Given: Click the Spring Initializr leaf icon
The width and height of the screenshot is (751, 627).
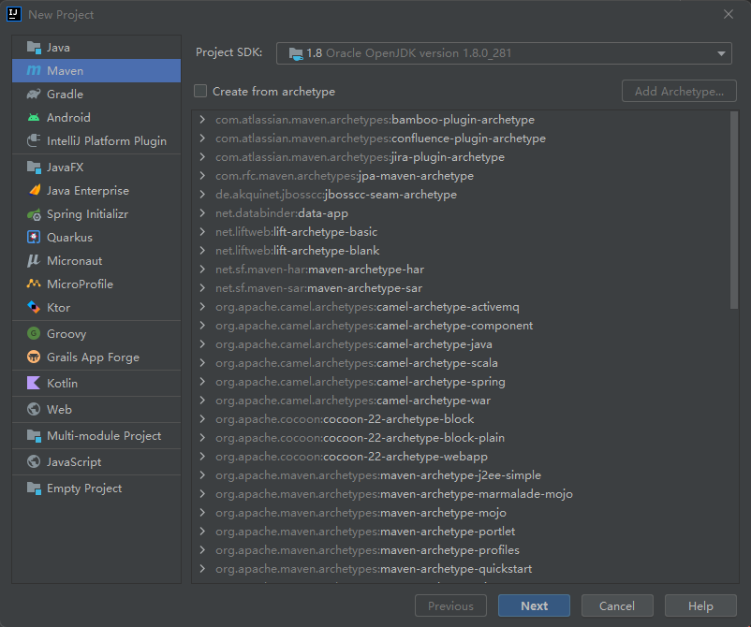Looking at the screenshot, I should pyautogui.click(x=34, y=214).
